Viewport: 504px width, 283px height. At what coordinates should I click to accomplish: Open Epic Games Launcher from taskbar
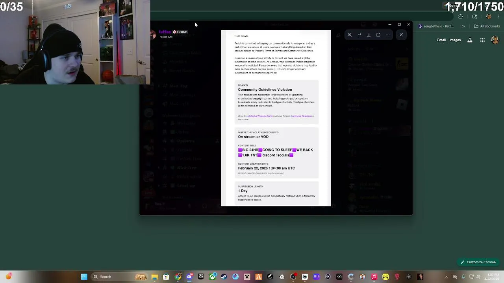tap(201, 277)
